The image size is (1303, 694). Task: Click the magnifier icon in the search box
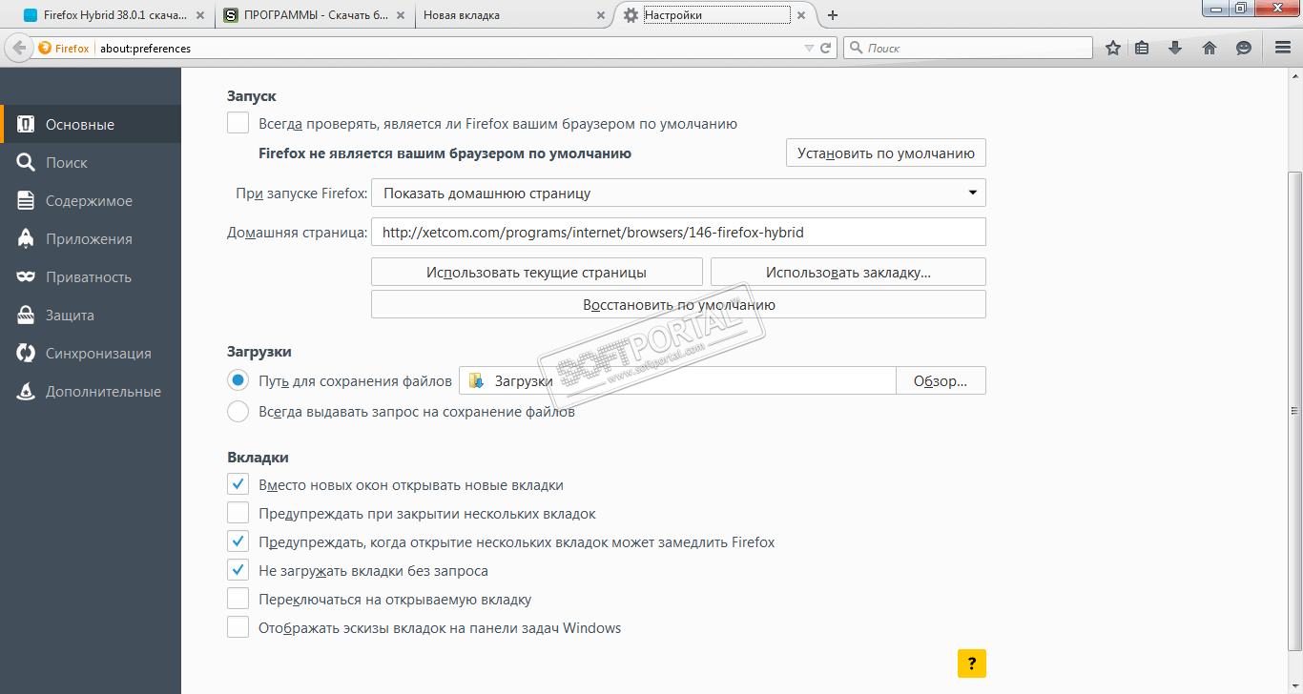coord(856,48)
